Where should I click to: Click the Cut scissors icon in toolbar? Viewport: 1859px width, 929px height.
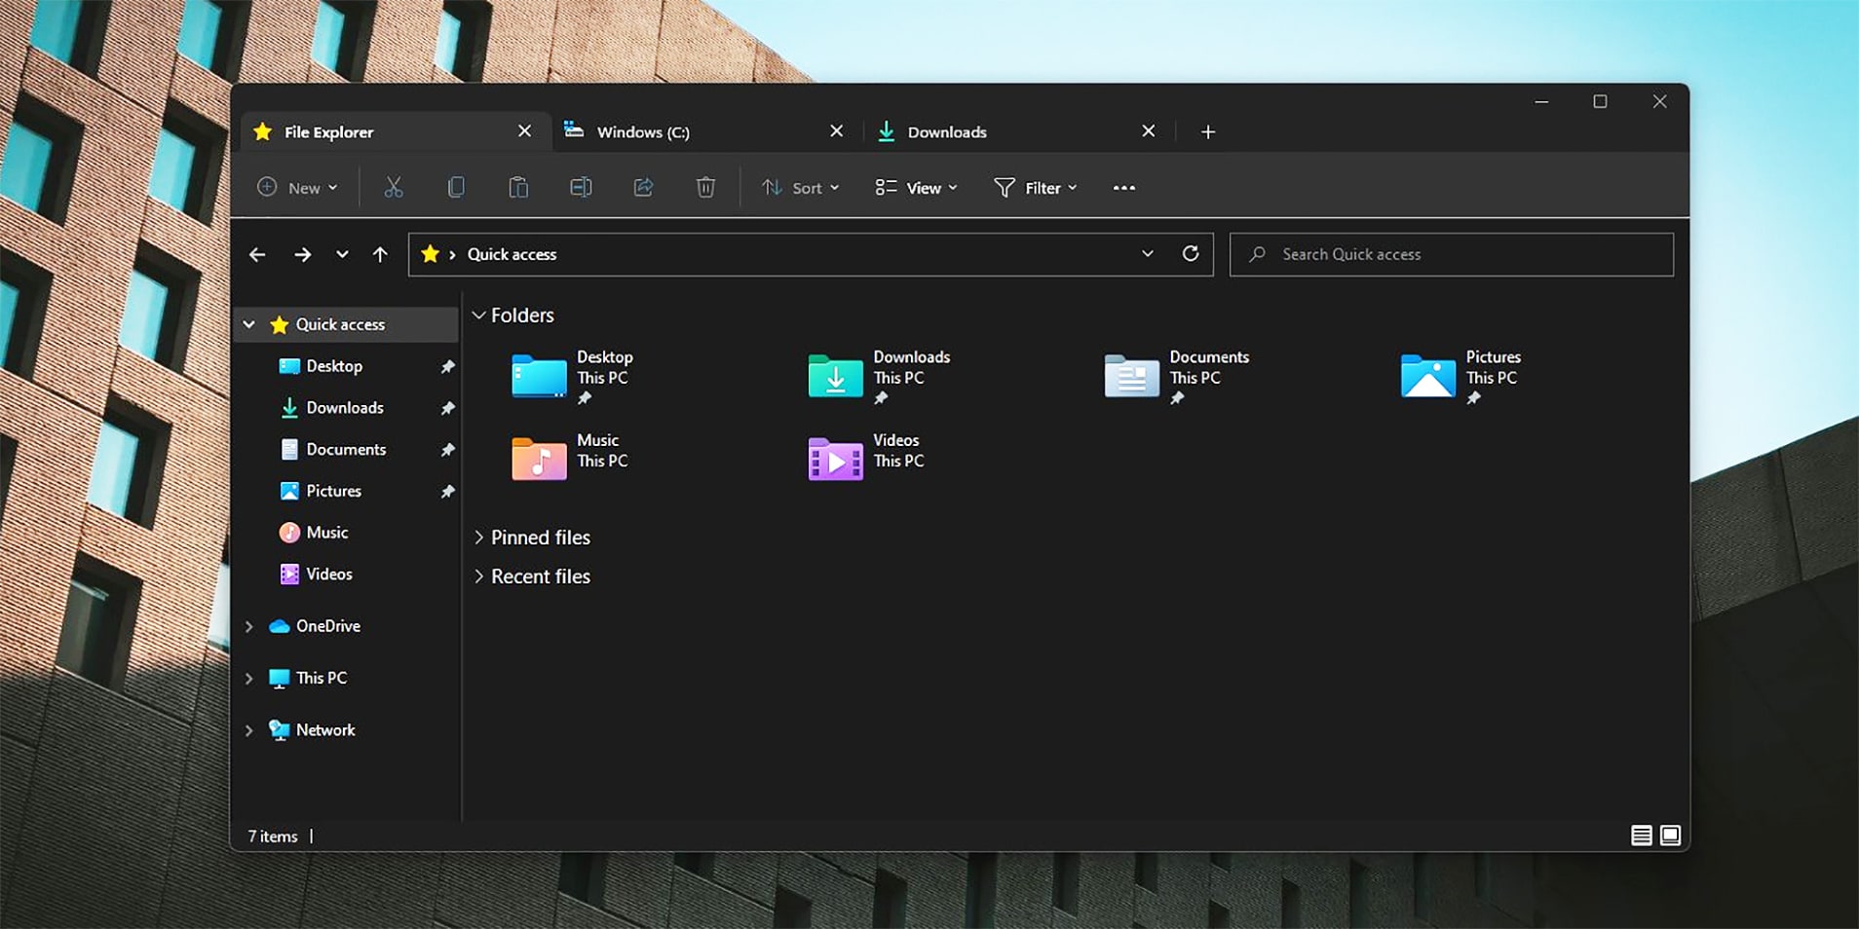click(x=394, y=187)
